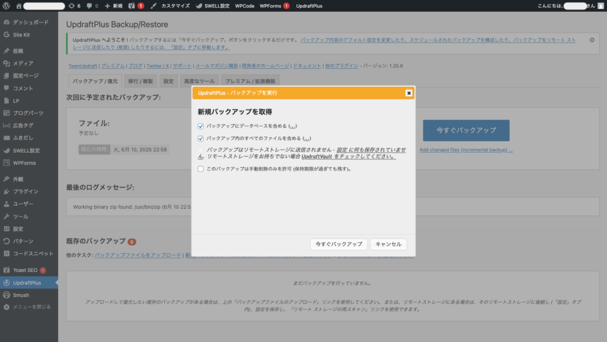Open the プレミアム / 拡張機能 tab
The width and height of the screenshot is (607, 342).
250,81
